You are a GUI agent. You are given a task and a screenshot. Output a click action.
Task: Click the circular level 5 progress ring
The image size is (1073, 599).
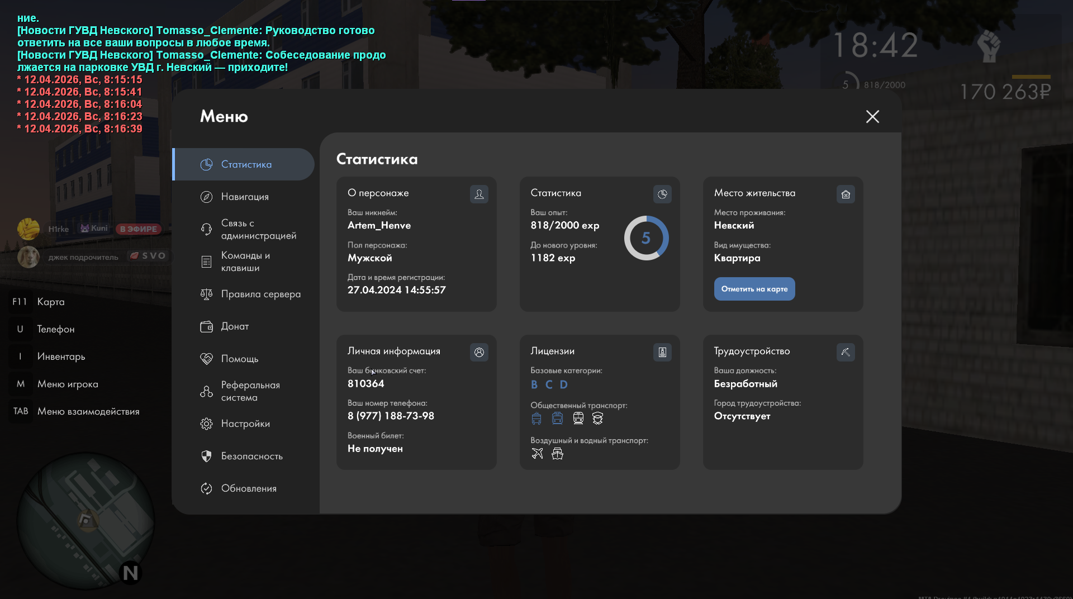tap(646, 238)
